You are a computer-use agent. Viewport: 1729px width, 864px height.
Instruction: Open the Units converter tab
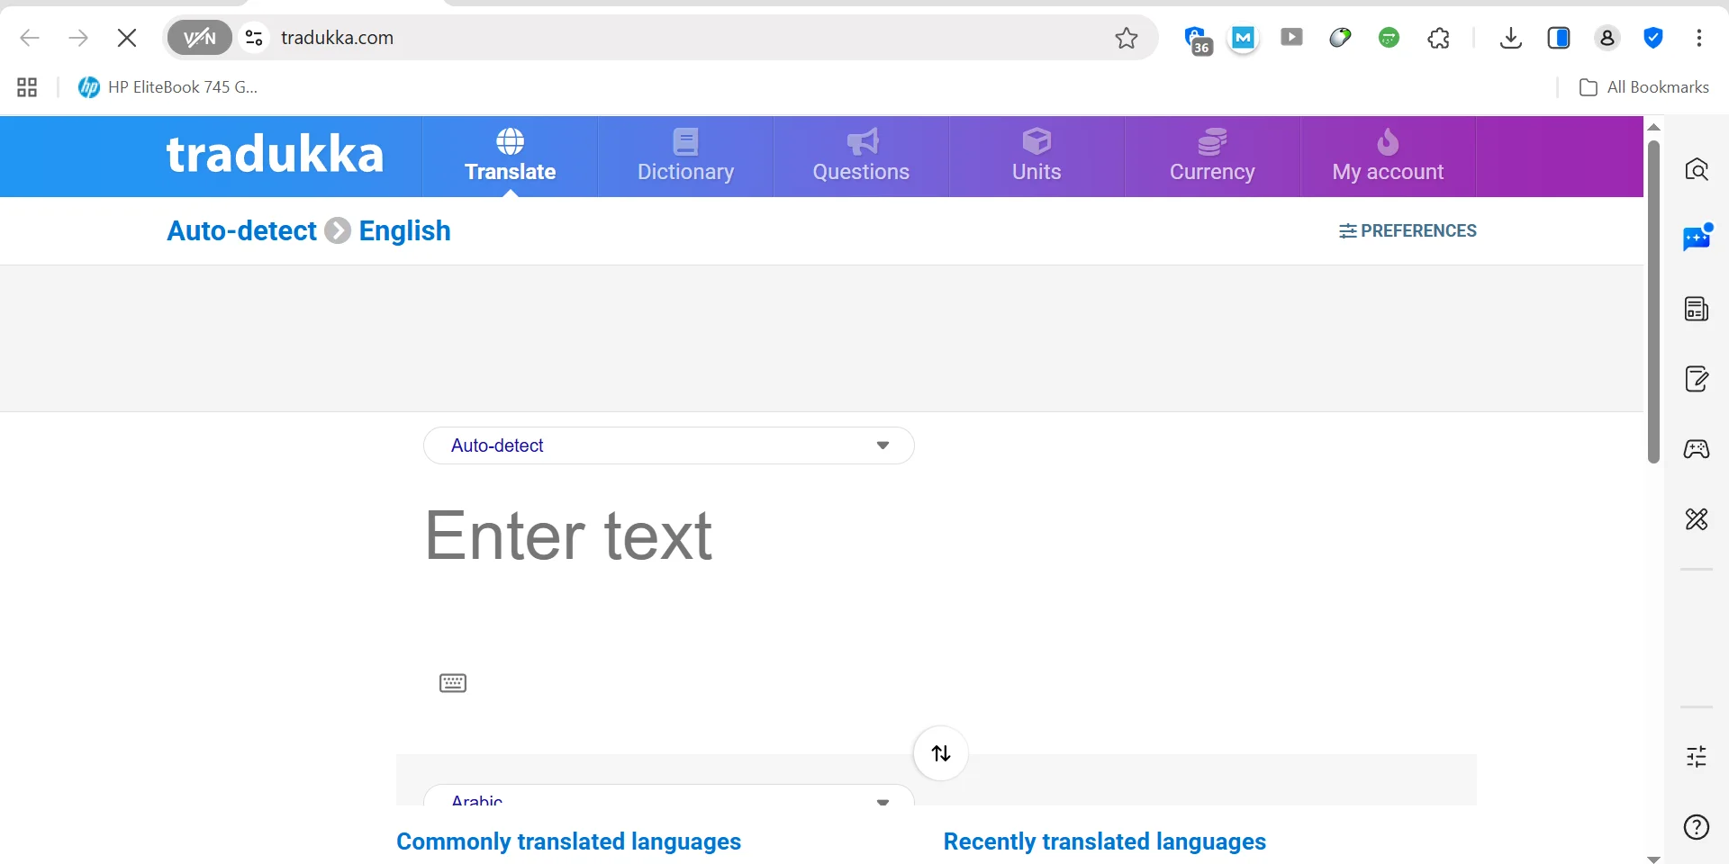(1036, 157)
